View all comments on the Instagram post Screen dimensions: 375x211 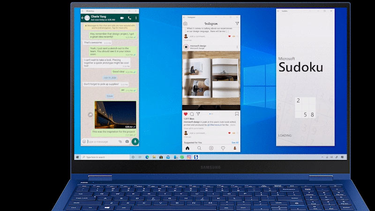click(194, 128)
